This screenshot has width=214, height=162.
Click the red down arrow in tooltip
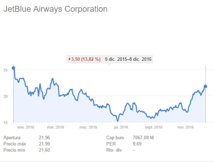[69, 59]
